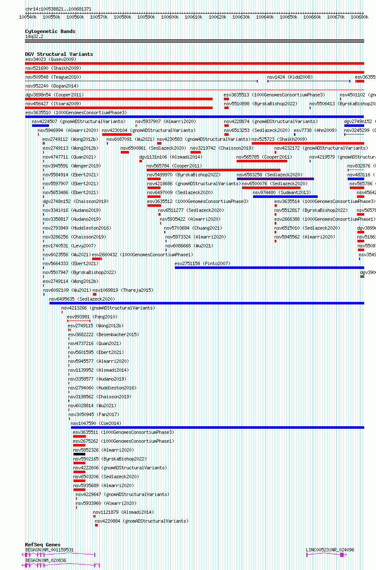Click nsv4220884 gnomAD variant label

coord(142,521)
